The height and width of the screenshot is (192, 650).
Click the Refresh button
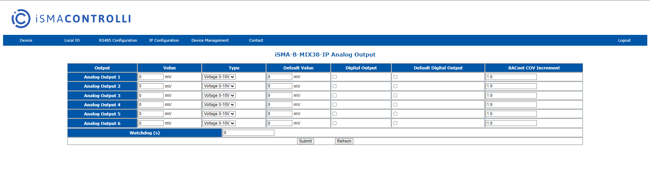click(x=344, y=141)
